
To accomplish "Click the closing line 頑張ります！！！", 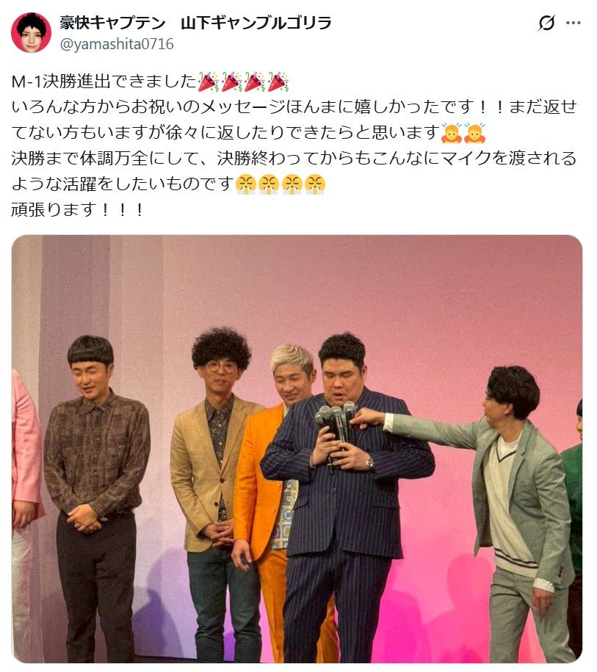I will point(79,210).
